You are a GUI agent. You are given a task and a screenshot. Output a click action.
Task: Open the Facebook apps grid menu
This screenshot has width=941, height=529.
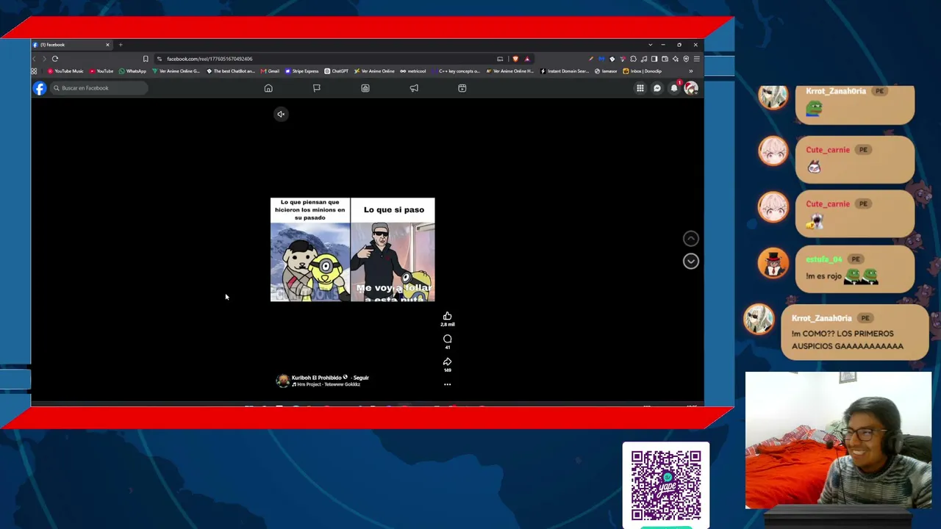point(640,88)
